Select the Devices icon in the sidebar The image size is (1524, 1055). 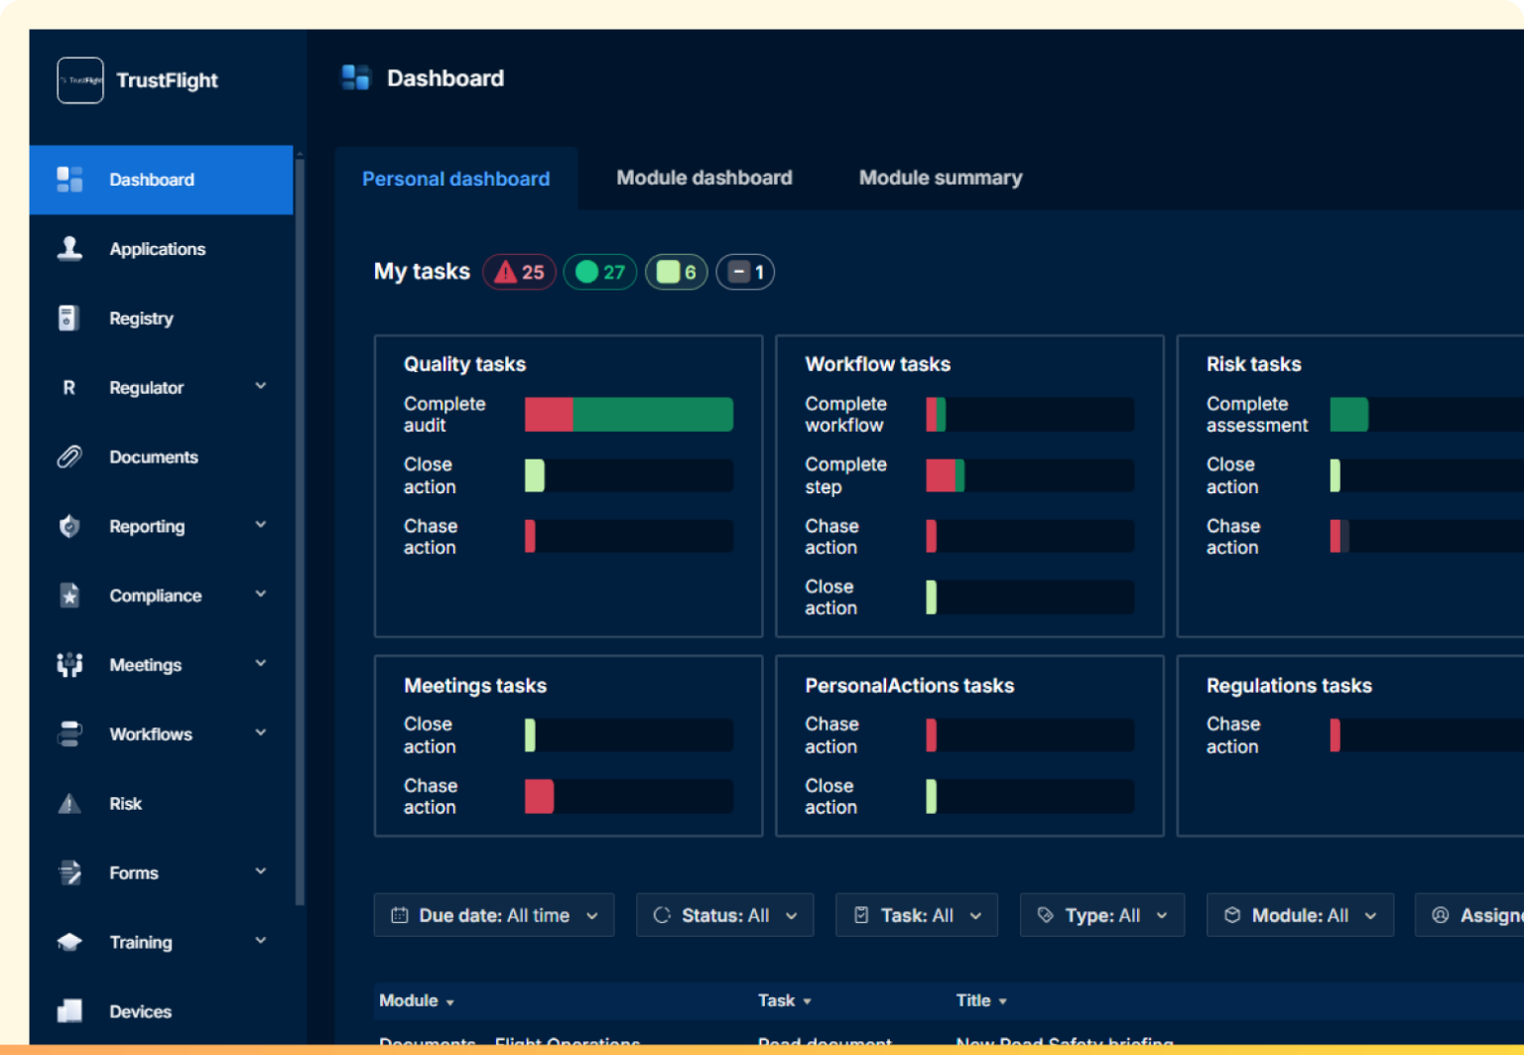[68, 1010]
